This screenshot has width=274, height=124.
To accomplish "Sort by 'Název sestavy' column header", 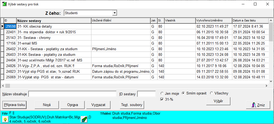I will coord(54,20).
